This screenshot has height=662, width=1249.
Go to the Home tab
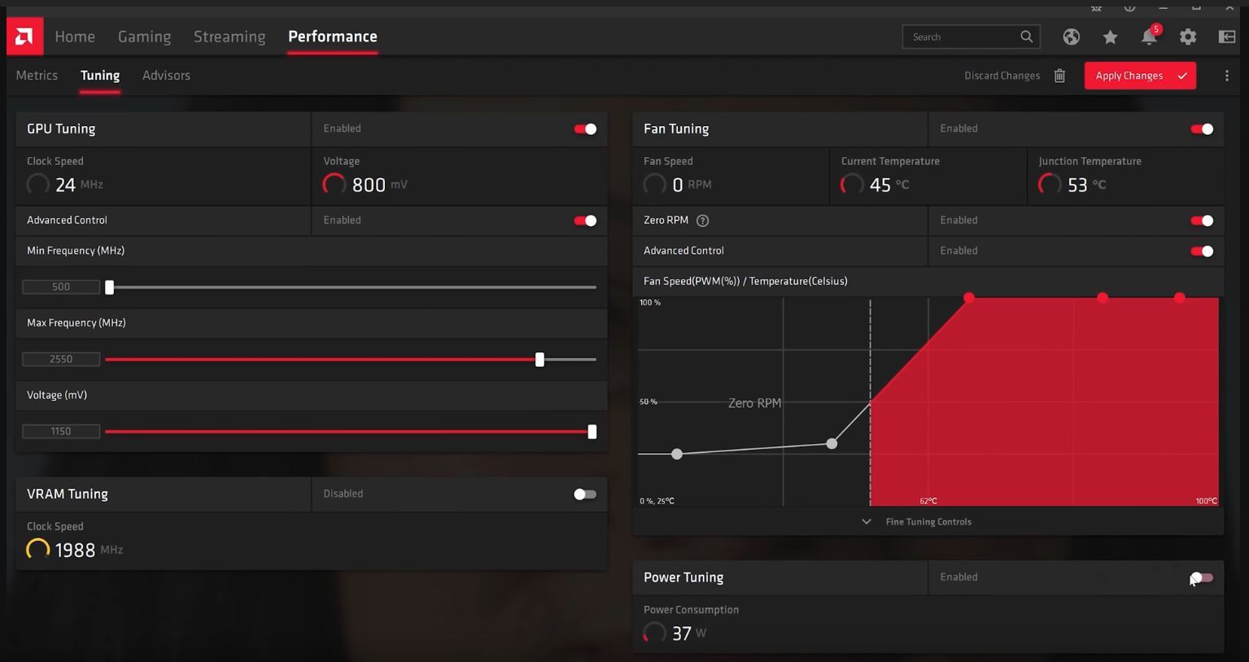[x=75, y=37]
